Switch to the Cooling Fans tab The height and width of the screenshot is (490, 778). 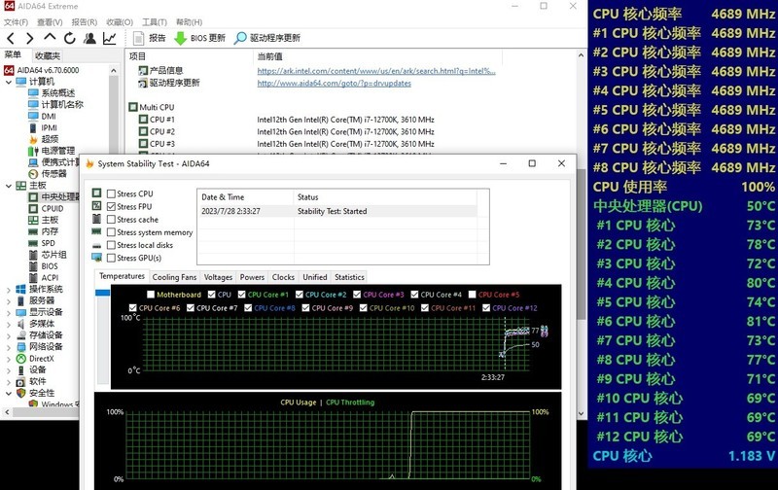174,277
